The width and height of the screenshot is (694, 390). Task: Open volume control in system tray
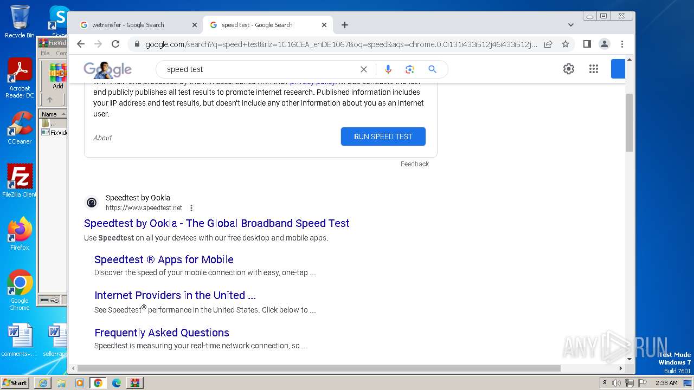616,383
